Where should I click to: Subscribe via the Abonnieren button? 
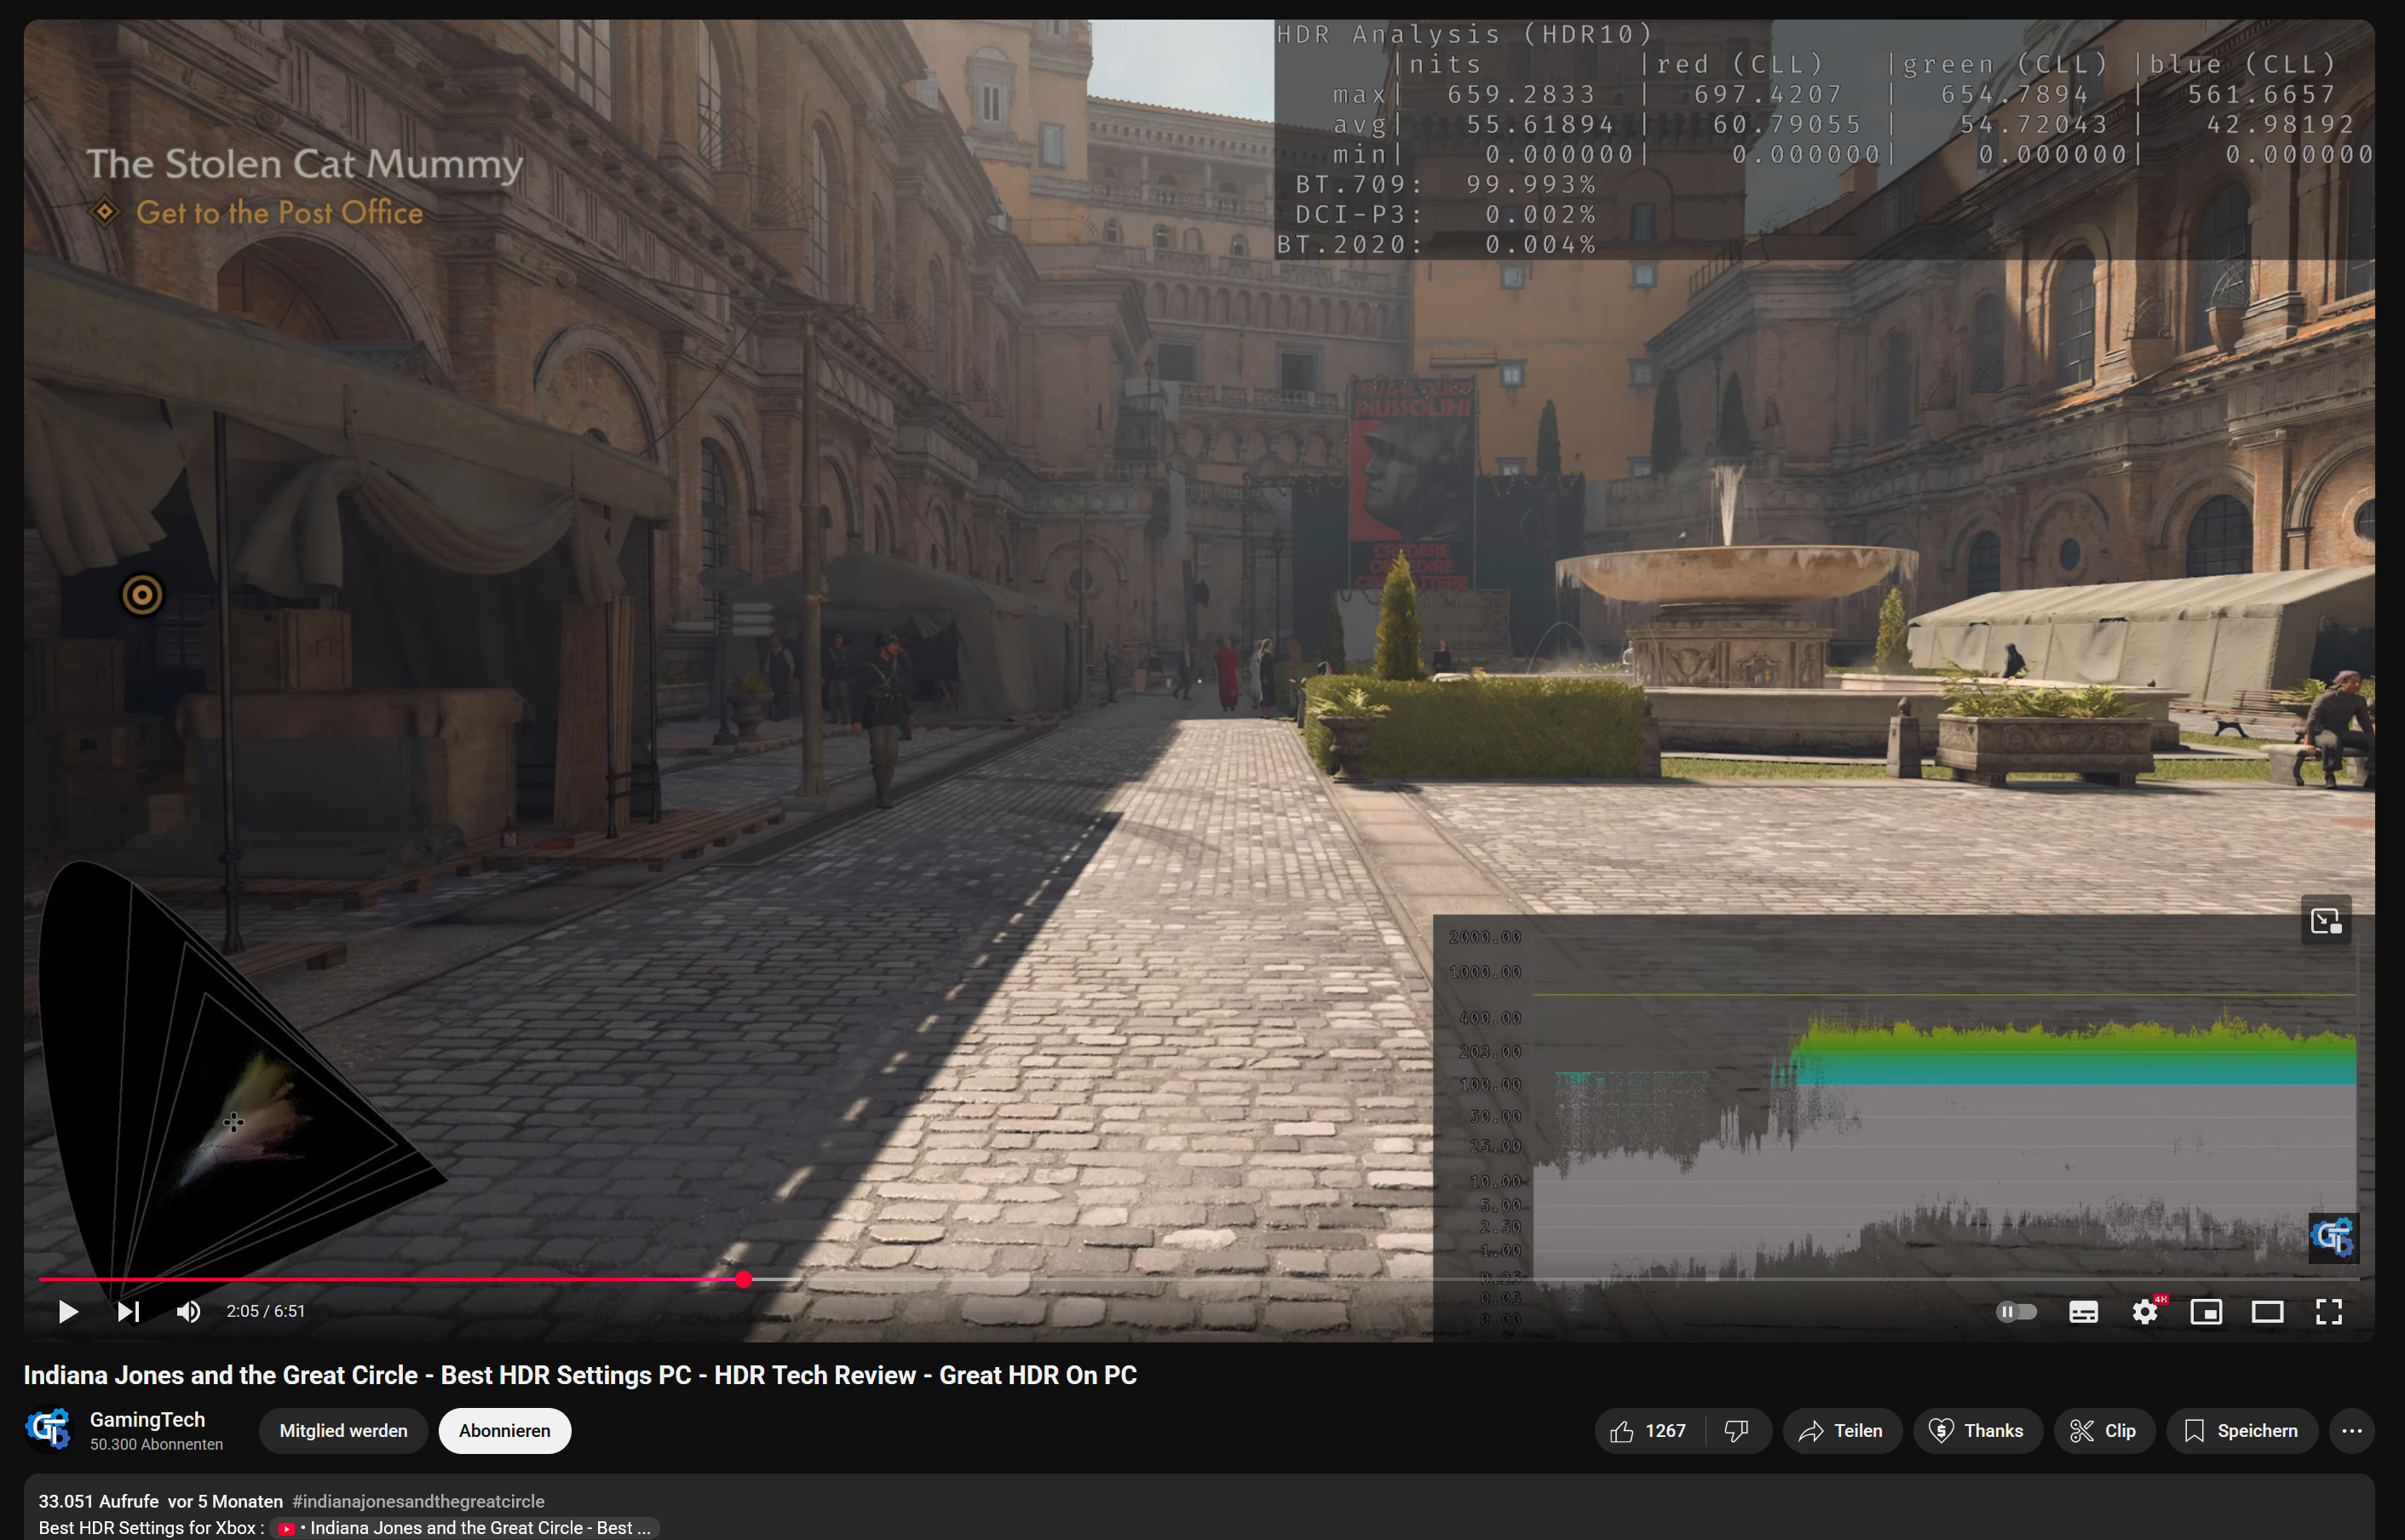[x=504, y=1430]
